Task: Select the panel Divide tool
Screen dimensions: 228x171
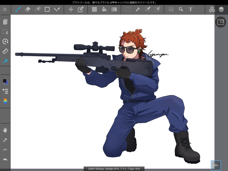Action: pyautogui.click(x=171, y=9)
